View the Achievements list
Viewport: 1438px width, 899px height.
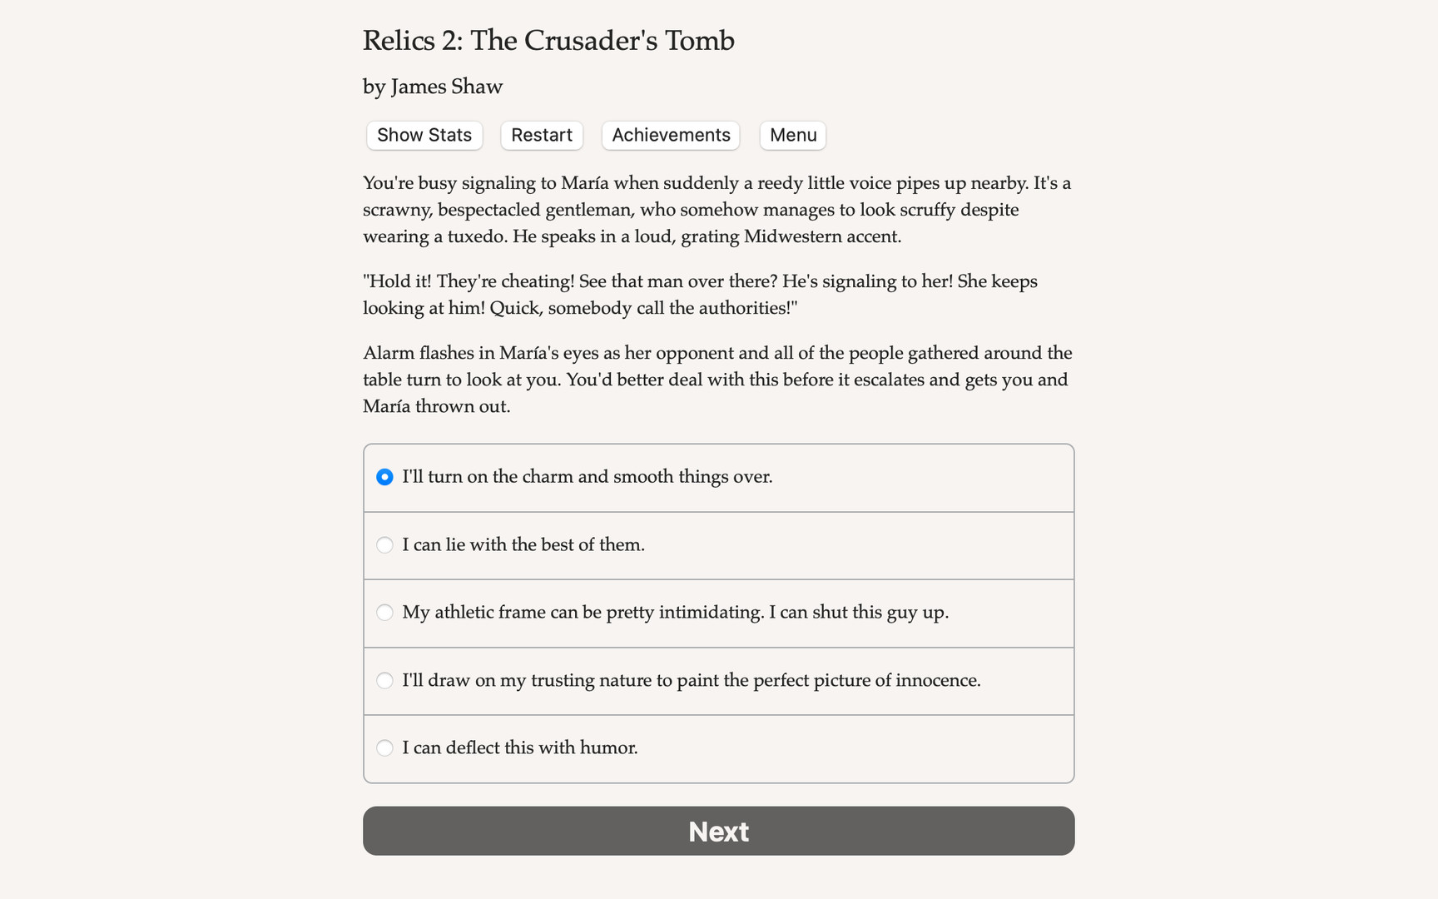coord(671,135)
